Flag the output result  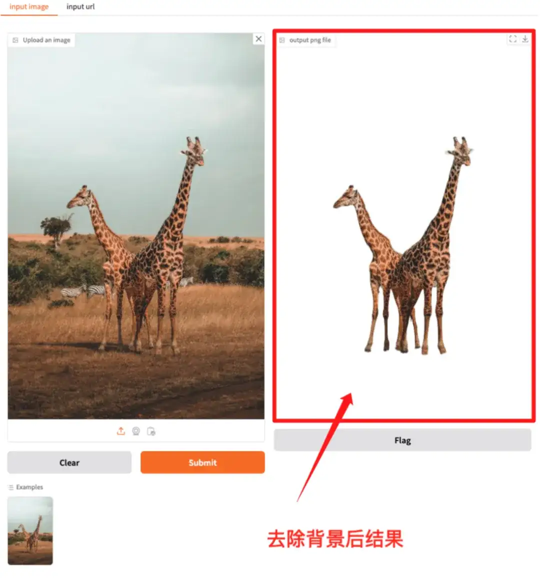[402, 440]
